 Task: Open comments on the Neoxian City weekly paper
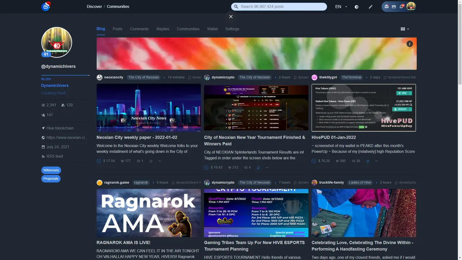[140, 161]
